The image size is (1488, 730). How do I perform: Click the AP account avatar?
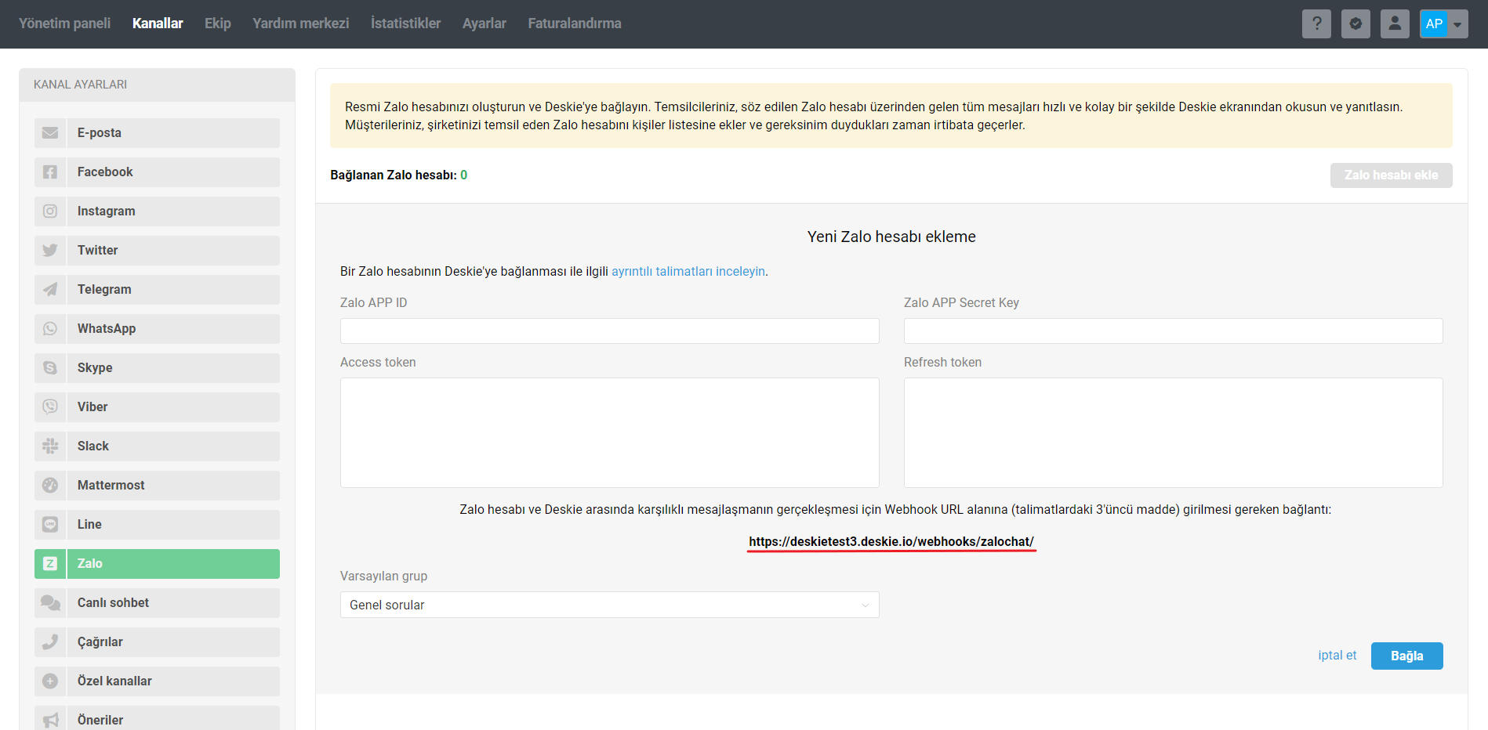pyautogui.click(x=1434, y=23)
